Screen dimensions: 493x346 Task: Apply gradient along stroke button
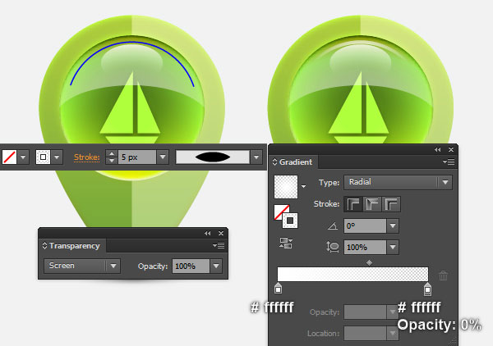pos(372,204)
